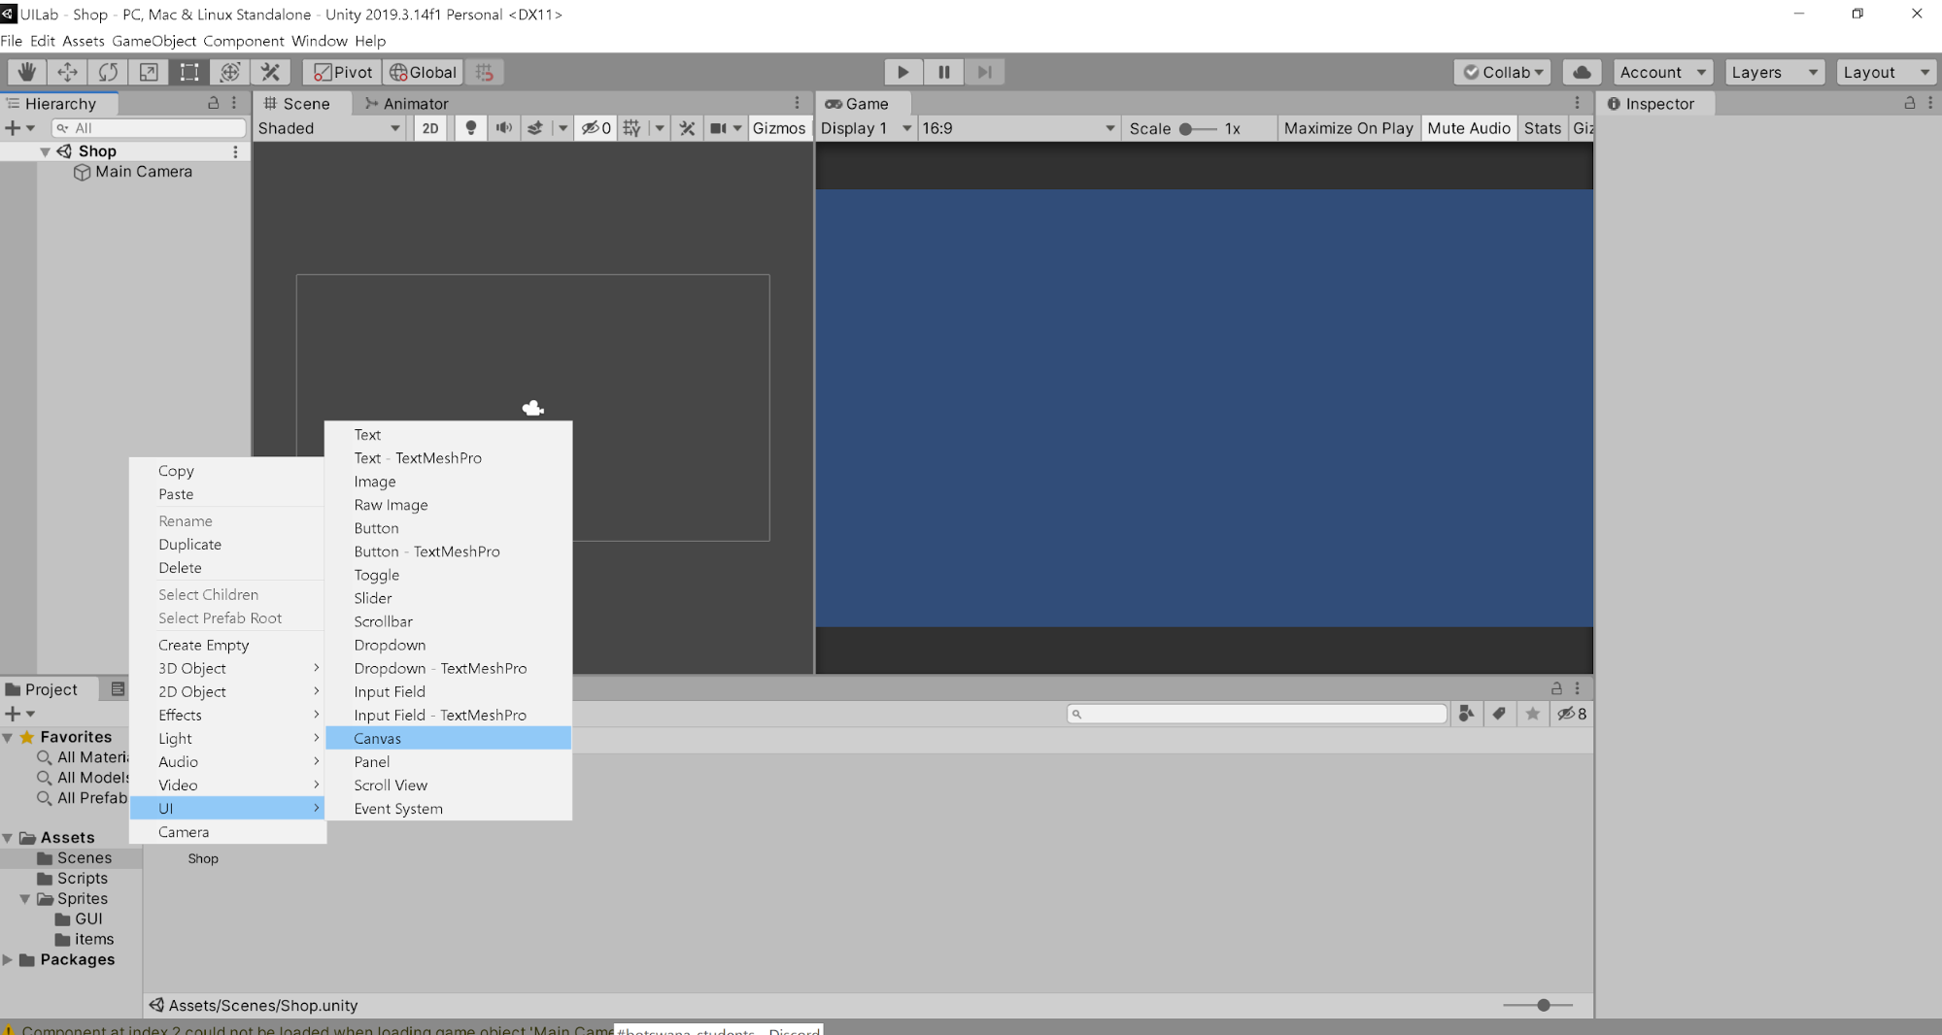1942x1035 pixels.
Task: Toggle hidden objects visibility in Scene
Action: click(596, 128)
